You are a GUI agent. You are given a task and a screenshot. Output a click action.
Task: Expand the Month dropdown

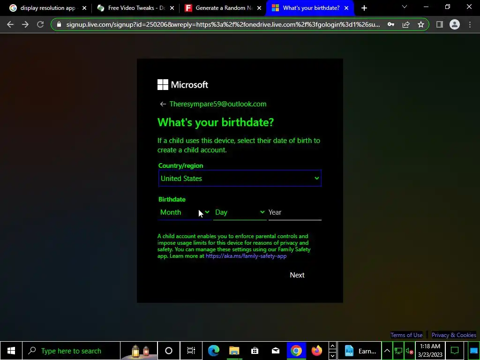(185, 212)
